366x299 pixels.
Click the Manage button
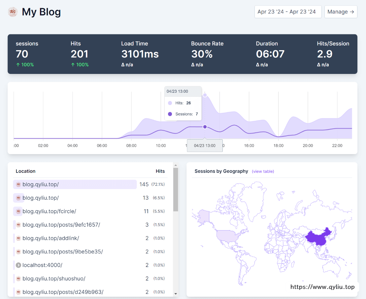coord(341,12)
